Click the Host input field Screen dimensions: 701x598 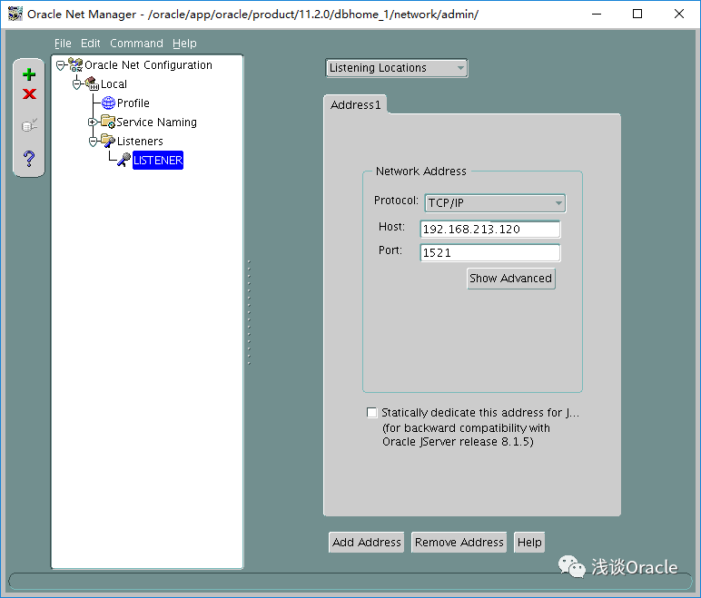pos(490,230)
